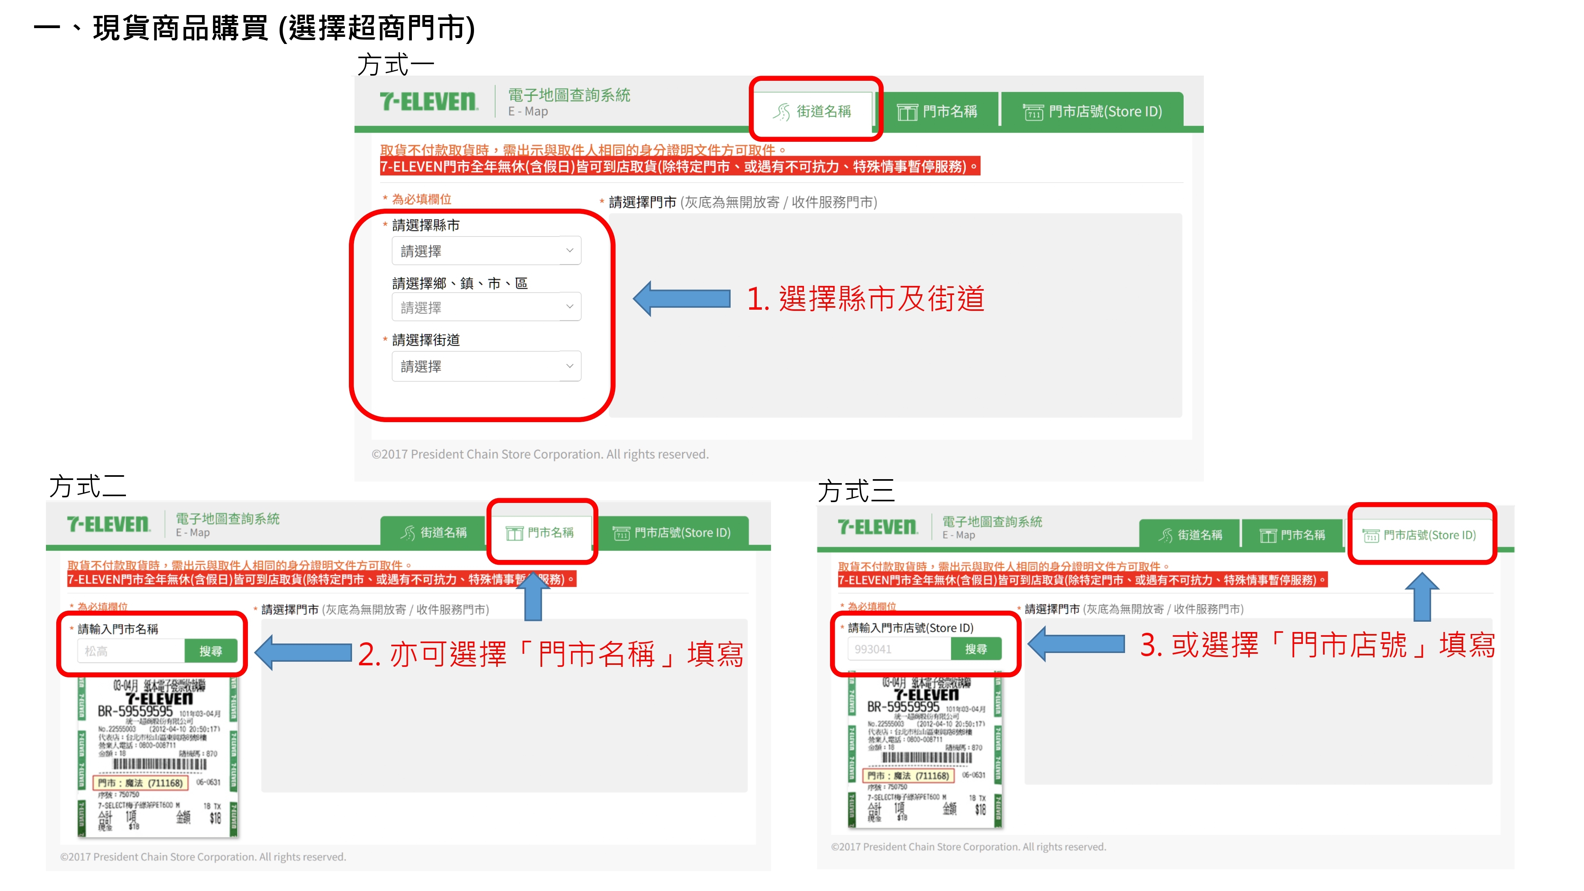Click chevron arrow of 縣市 dropdown
Viewport: 1584px width, 891px height.
[569, 251]
